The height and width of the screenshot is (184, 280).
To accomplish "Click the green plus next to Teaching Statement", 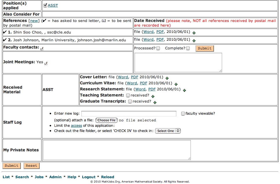I will coord(153,96).
